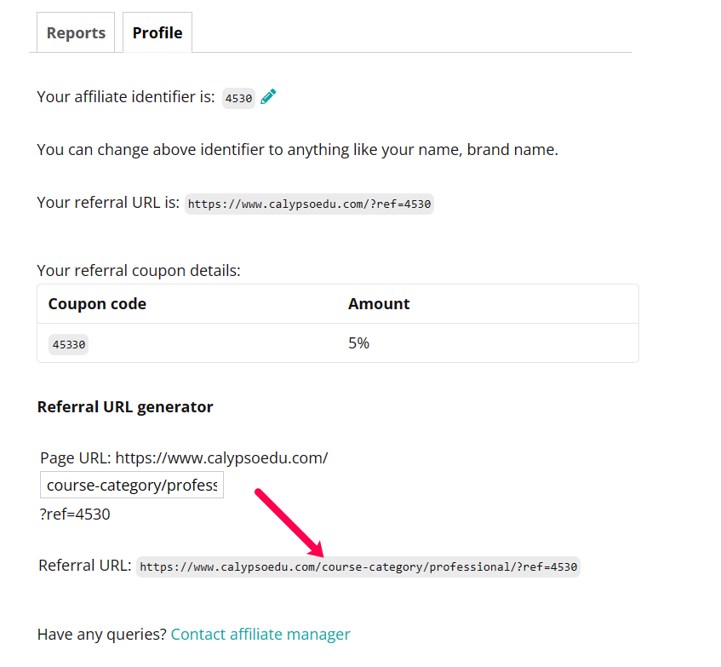Click the 5% coupon amount value

[358, 343]
